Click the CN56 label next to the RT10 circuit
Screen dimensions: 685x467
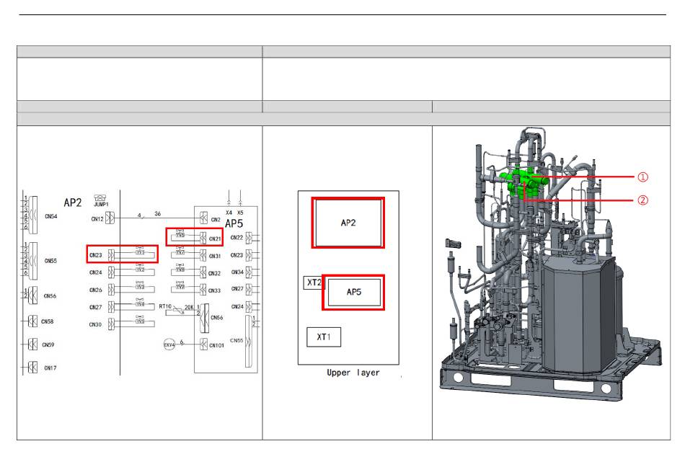pyautogui.click(x=217, y=318)
